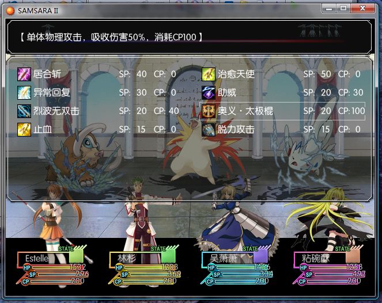Click the skill description text 单体物理攻击
This screenshot has height=303, width=382.
(x=54, y=37)
